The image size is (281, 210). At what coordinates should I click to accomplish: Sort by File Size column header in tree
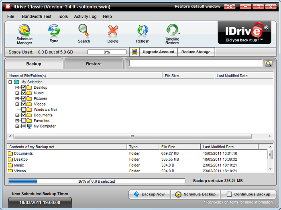point(188,75)
